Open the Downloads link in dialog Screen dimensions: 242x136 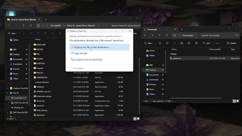[x=90, y=36]
